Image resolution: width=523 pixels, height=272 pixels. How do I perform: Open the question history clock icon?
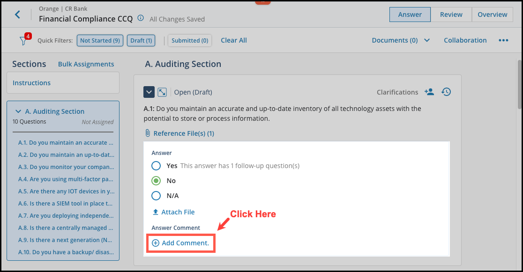click(x=446, y=92)
